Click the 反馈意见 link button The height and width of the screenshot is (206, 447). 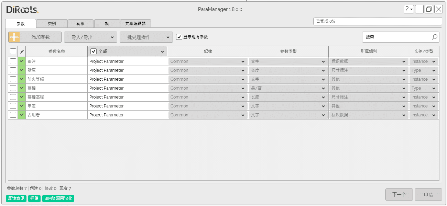pos(16,198)
